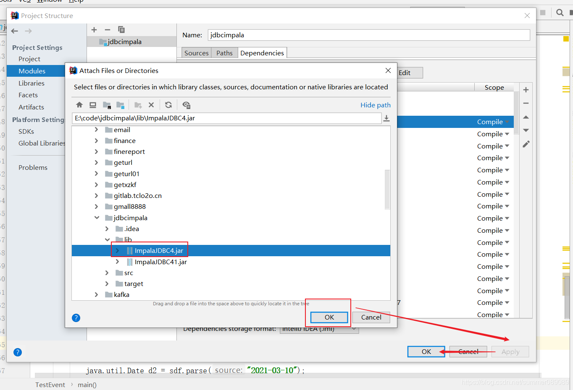The width and height of the screenshot is (573, 390).
Task: Copy the selected module icon
Action: [121, 30]
